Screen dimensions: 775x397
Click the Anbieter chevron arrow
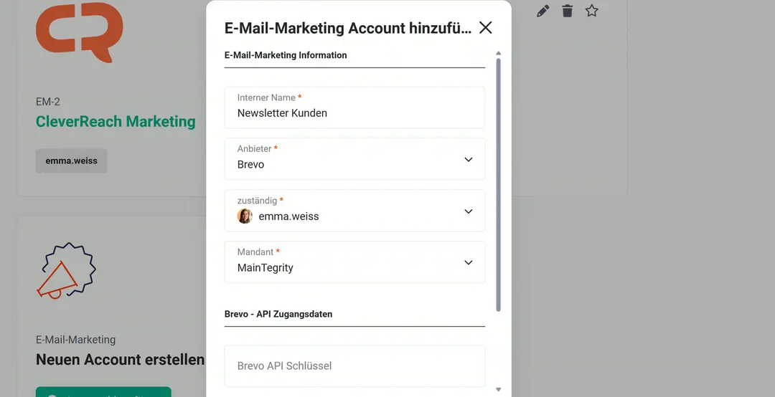468,160
